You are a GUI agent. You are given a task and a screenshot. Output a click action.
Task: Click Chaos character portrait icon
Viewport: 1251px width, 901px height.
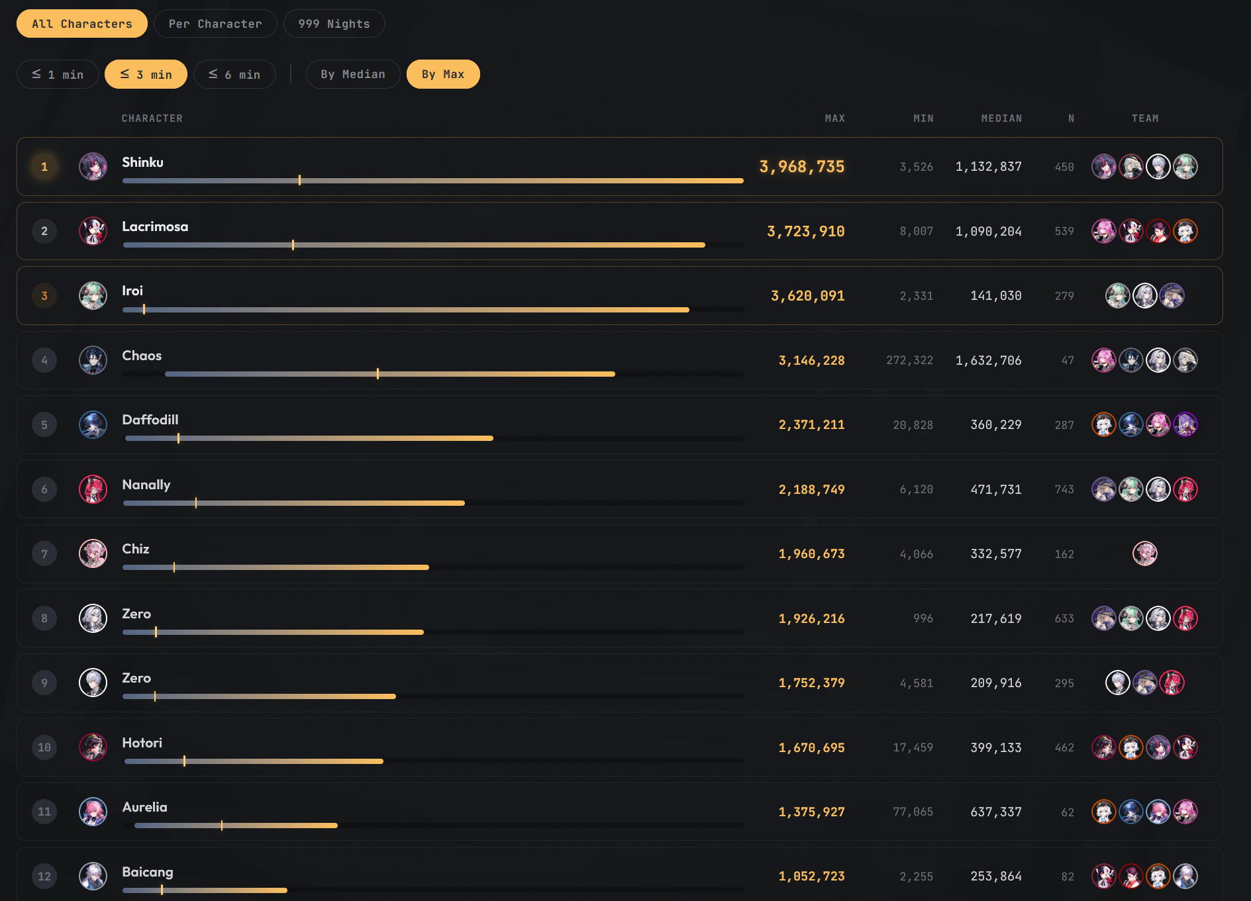93,360
